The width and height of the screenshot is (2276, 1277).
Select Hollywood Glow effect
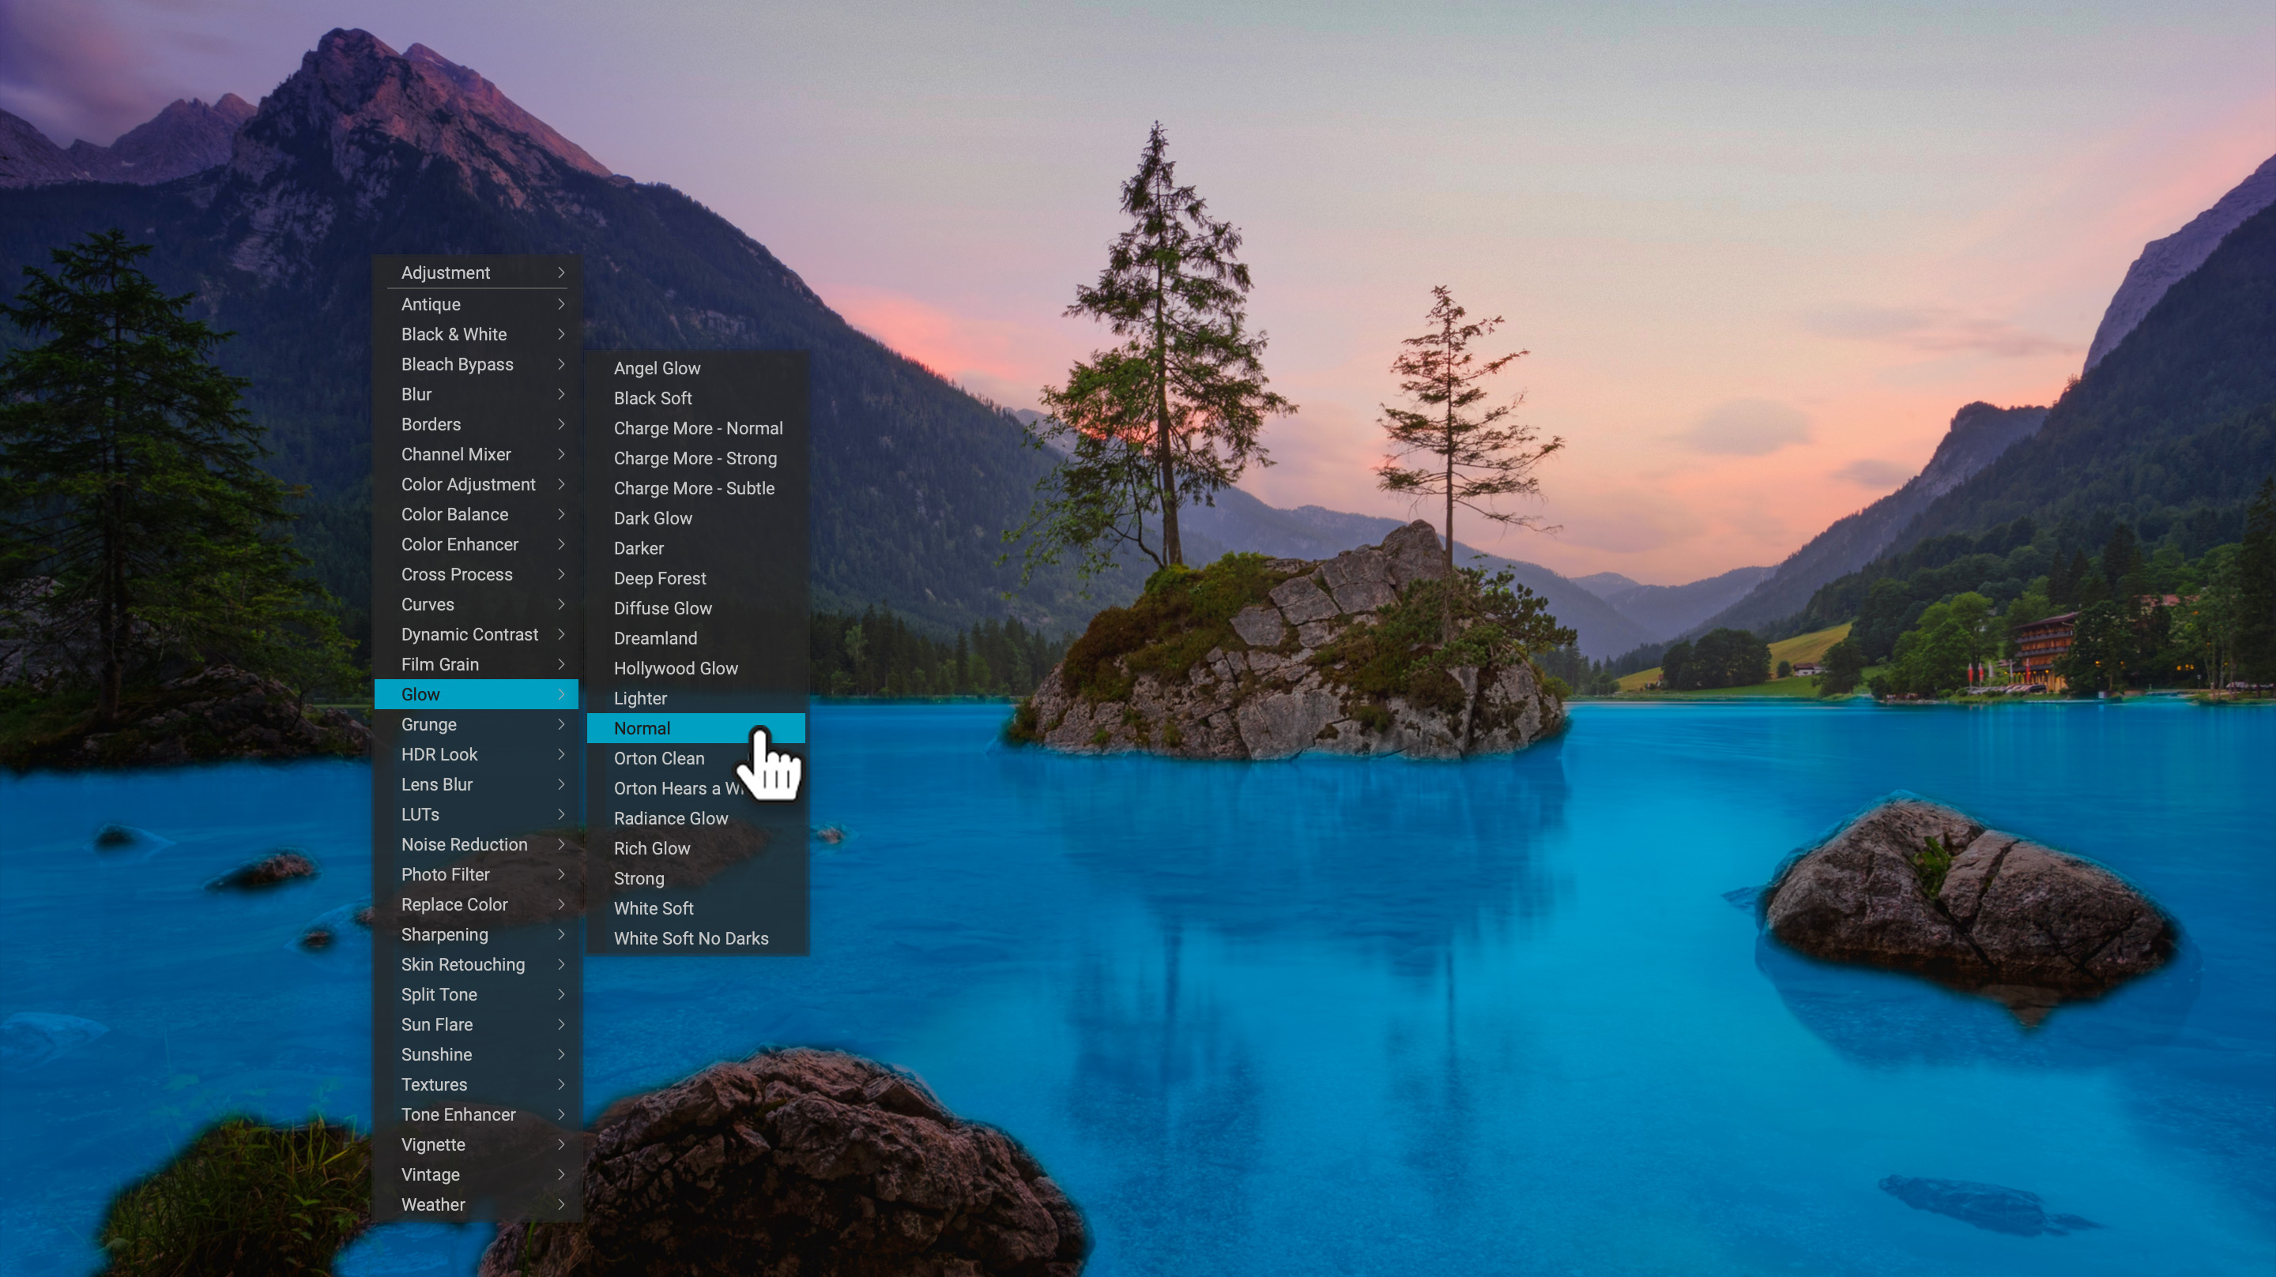[x=676, y=667]
